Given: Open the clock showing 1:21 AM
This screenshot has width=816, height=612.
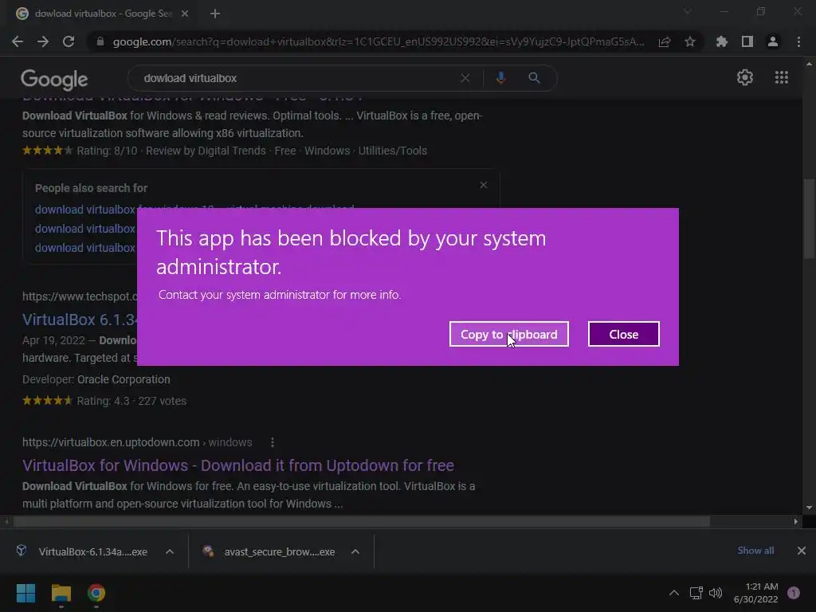Looking at the screenshot, I should (x=756, y=593).
